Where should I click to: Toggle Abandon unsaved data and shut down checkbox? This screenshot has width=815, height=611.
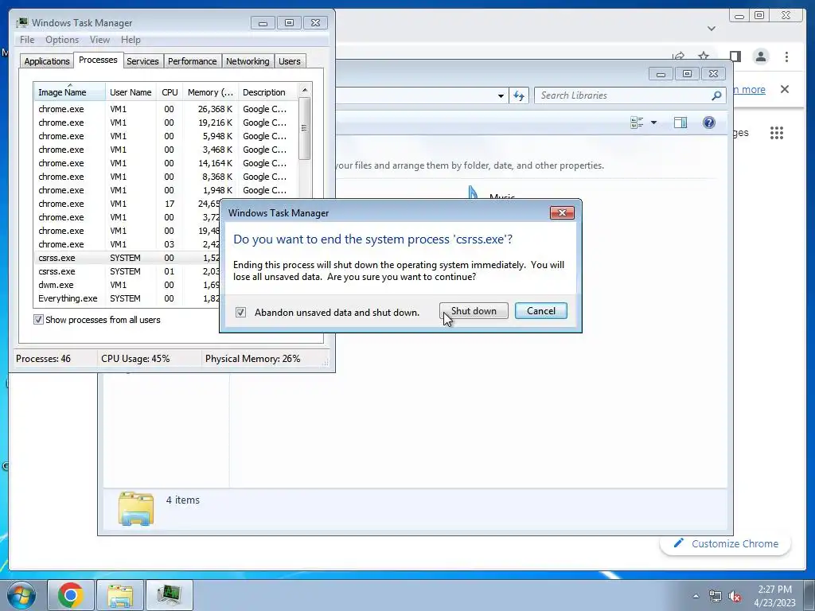pos(240,312)
